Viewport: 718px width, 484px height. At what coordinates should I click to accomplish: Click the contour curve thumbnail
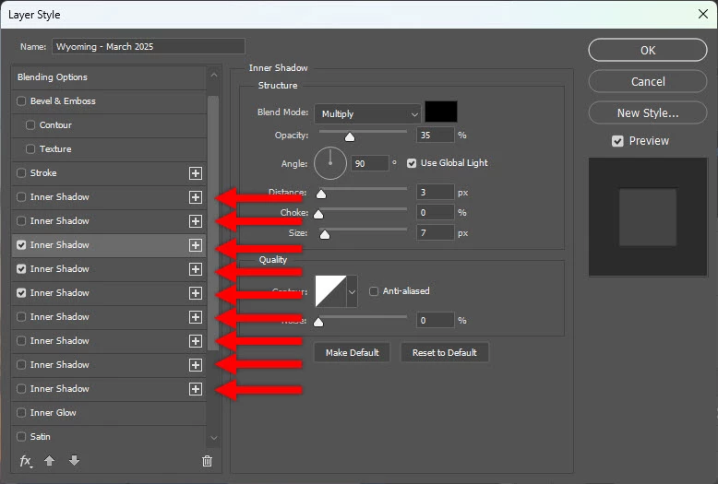(330, 291)
